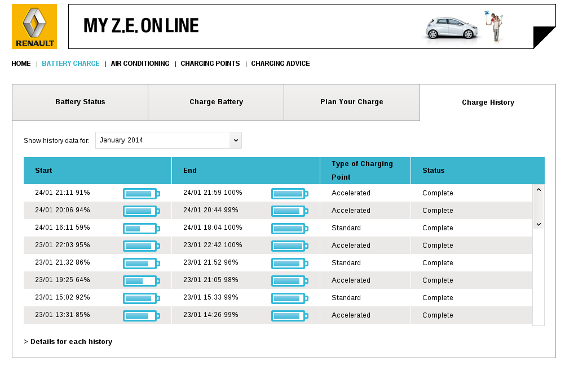Select start entry 23/01 21:32 86%
Screen dimensions: 565x366
[63, 262]
